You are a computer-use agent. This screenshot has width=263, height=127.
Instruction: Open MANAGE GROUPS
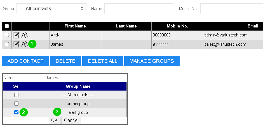(152, 61)
